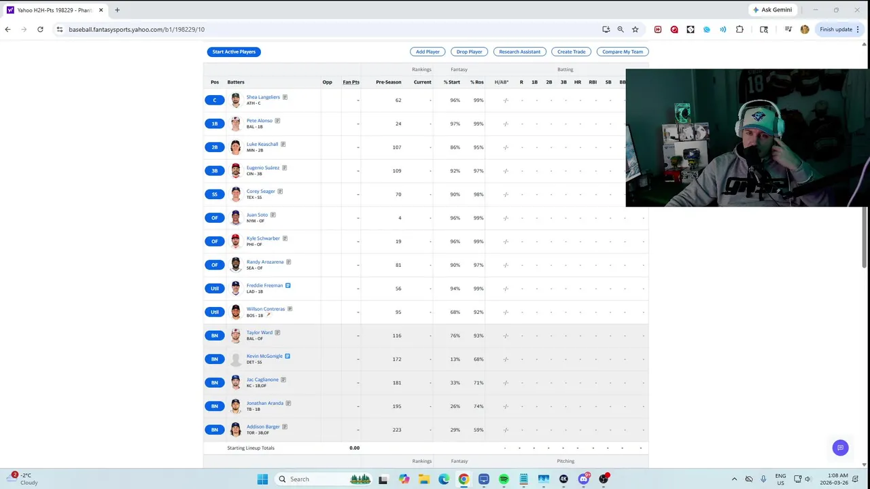Screen dimensions: 870x489
Task: Click Ask Gemini button
Action: (772, 10)
